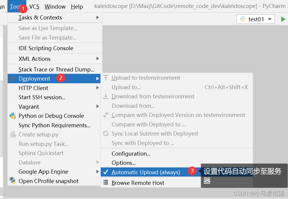Click the Create setup.py icon
This screenshot has height=199, width=288.
tap(13, 135)
